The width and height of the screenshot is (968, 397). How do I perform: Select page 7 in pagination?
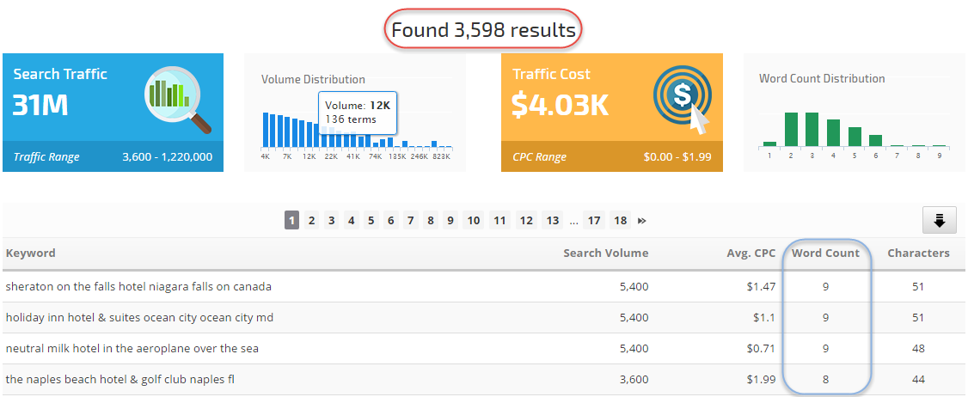[x=410, y=221]
